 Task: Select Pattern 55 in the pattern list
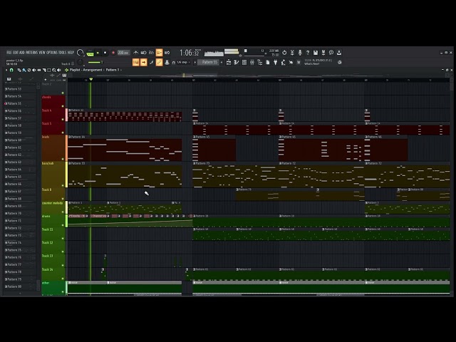pos(13,103)
